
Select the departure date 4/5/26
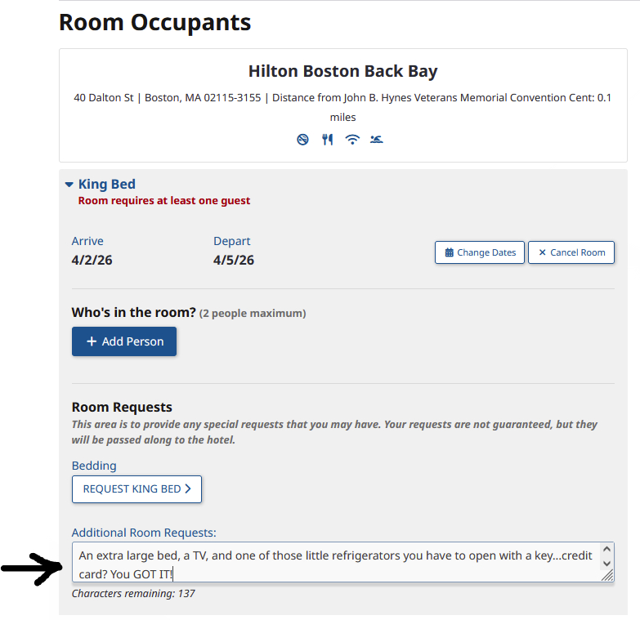[234, 261]
